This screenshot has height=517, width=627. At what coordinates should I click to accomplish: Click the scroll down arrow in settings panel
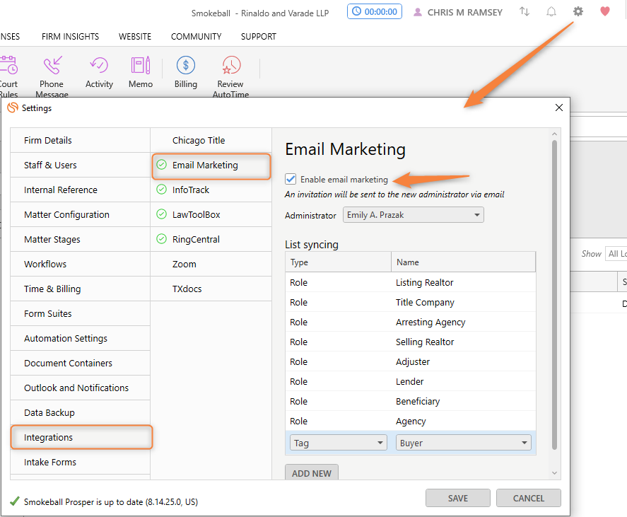pos(554,473)
